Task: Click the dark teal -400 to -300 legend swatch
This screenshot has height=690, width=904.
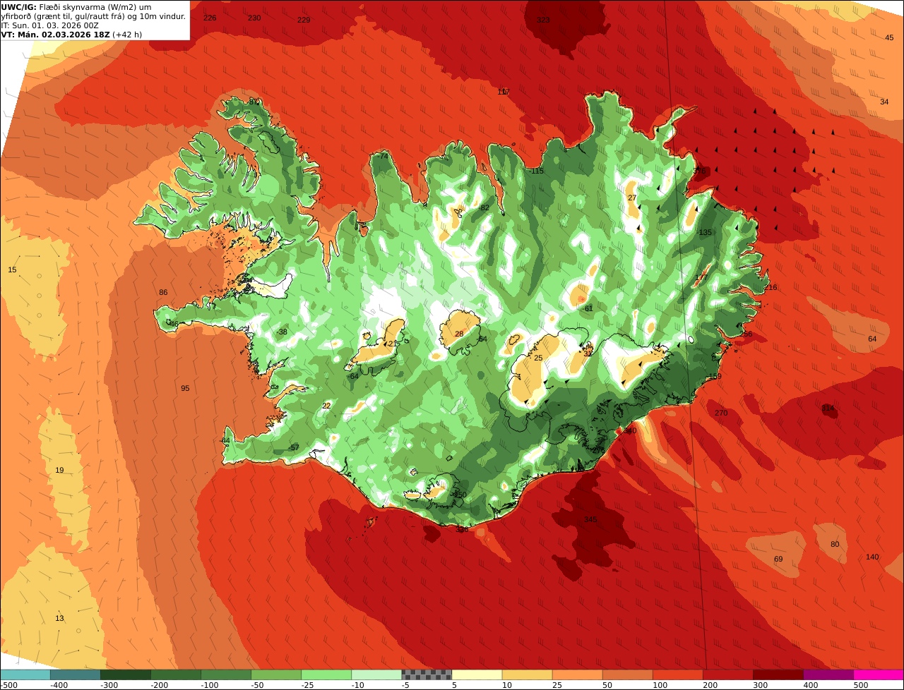Action: pos(76,674)
